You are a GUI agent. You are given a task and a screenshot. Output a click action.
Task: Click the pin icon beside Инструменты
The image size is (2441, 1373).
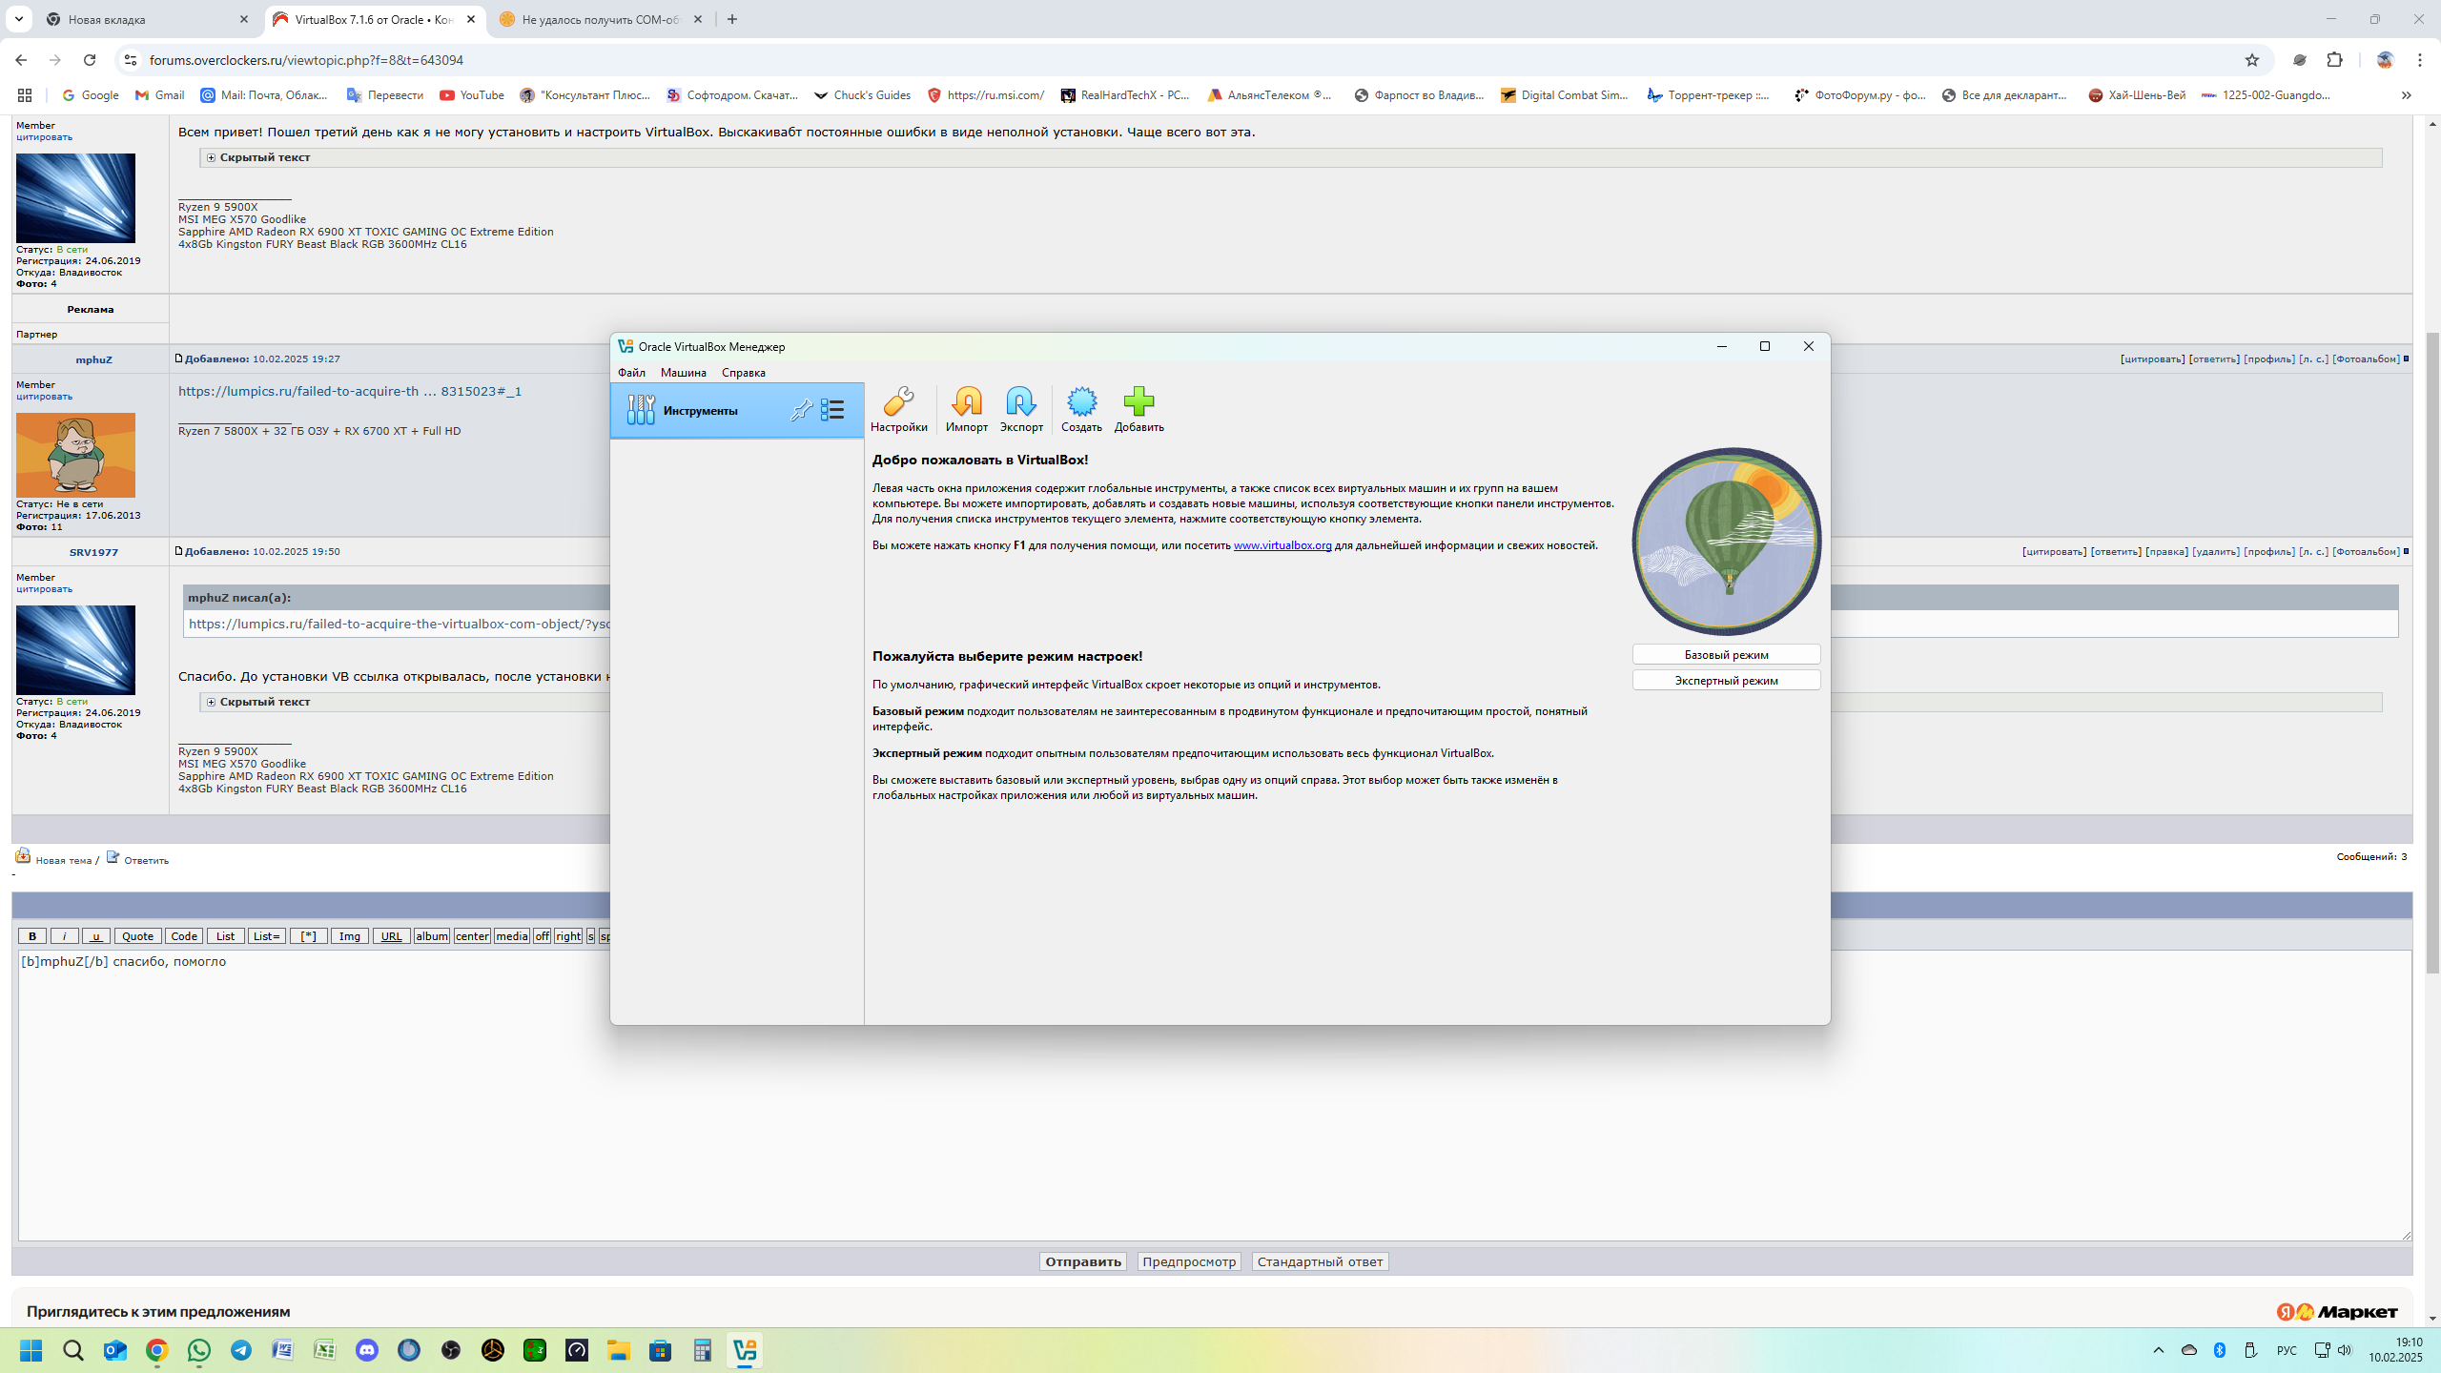[801, 410]
